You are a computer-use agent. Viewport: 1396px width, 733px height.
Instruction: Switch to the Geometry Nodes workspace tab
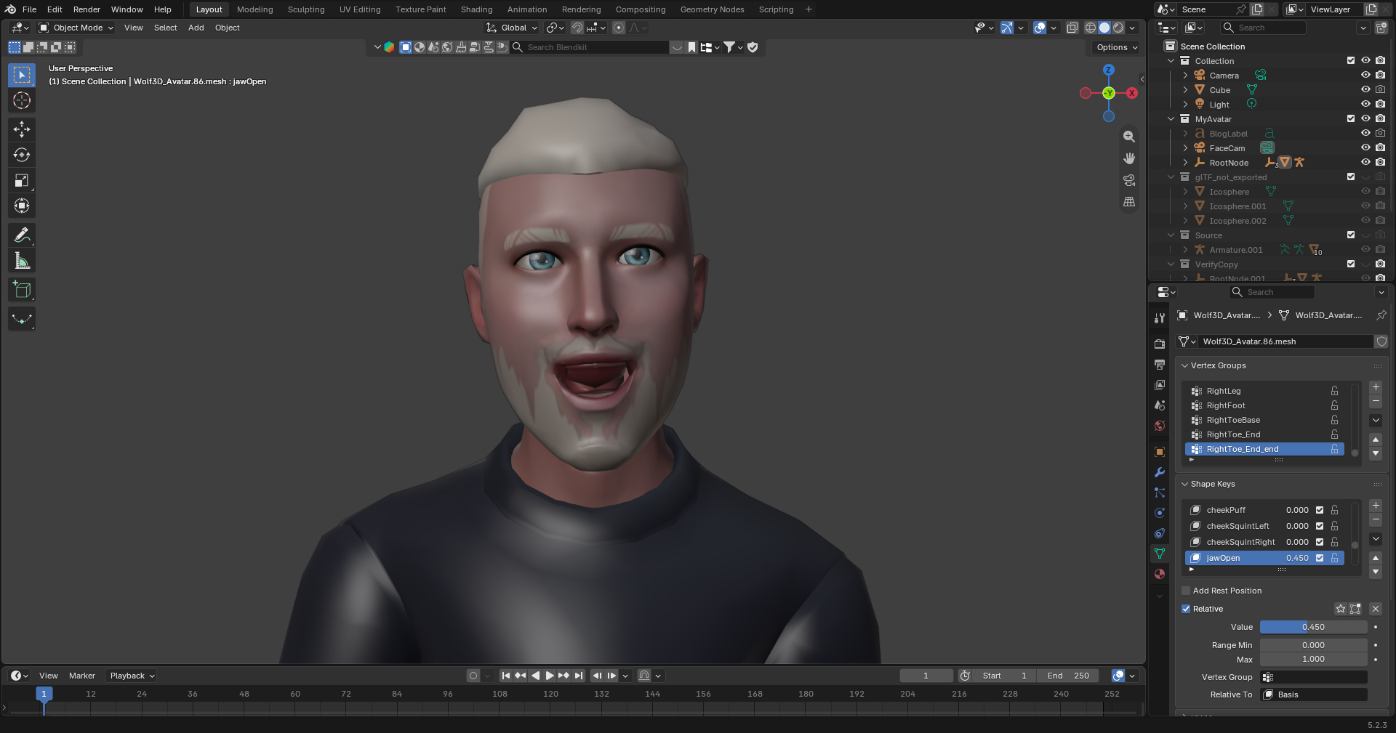712,9
